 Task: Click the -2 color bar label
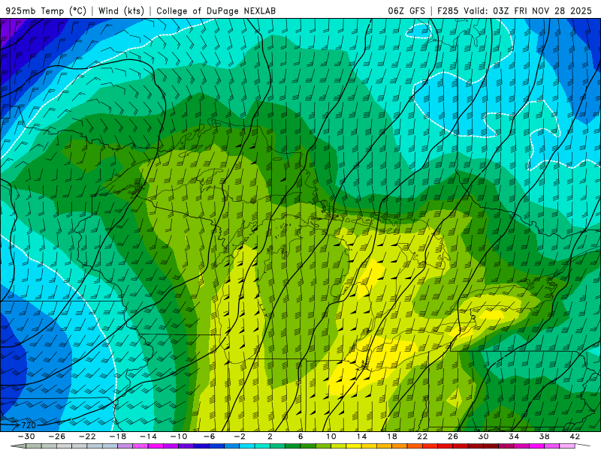pyautogui.click(x=240, y=436)
